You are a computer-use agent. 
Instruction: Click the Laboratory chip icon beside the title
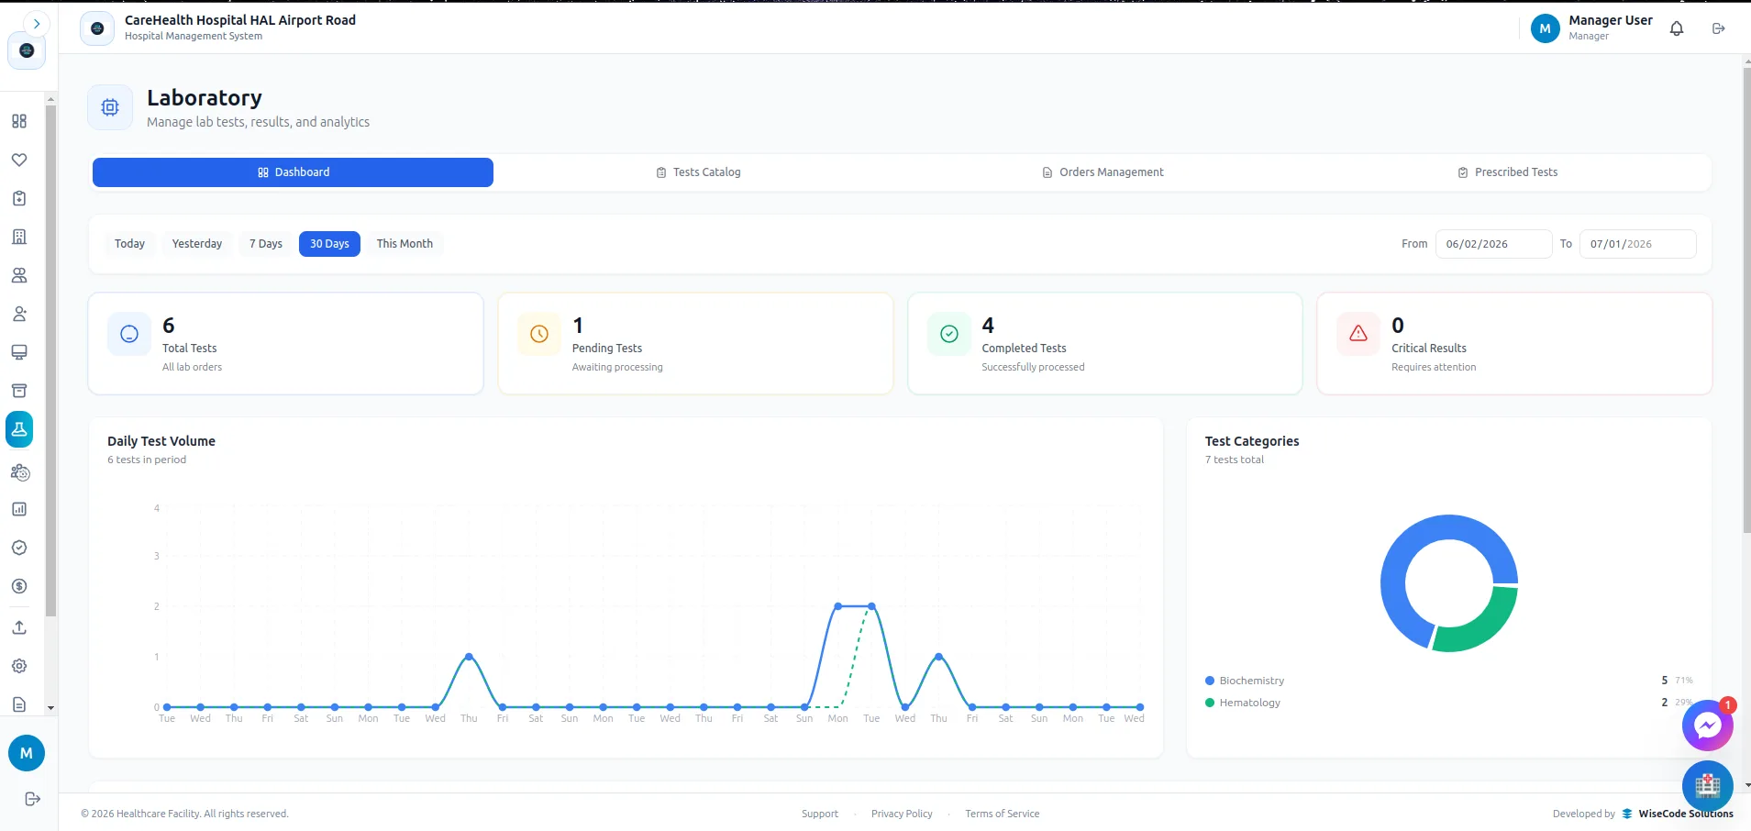tap(110, 107)
